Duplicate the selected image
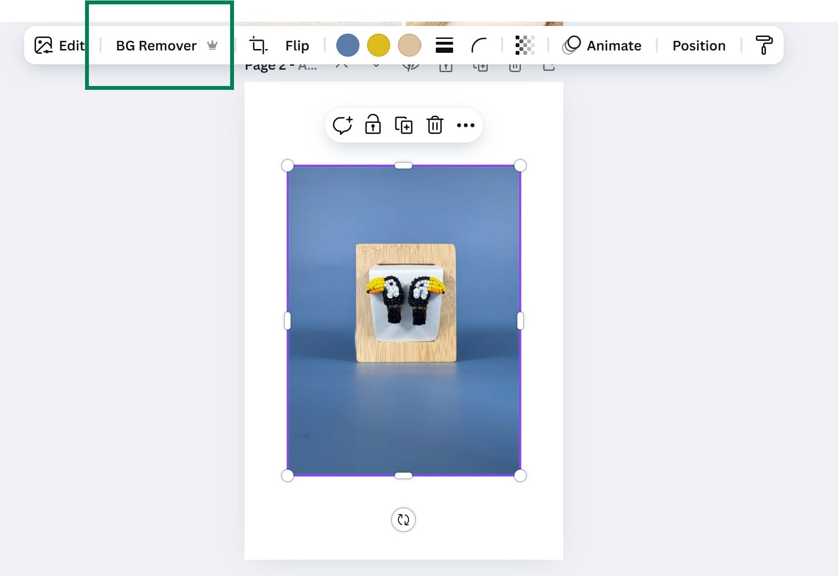This screenshot has height=576, width=838. 404,125
